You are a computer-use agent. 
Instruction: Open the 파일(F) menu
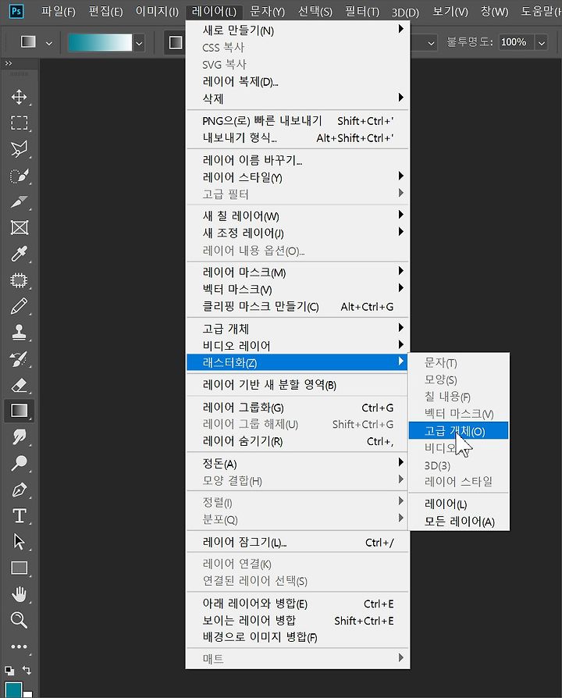point(58,11)
